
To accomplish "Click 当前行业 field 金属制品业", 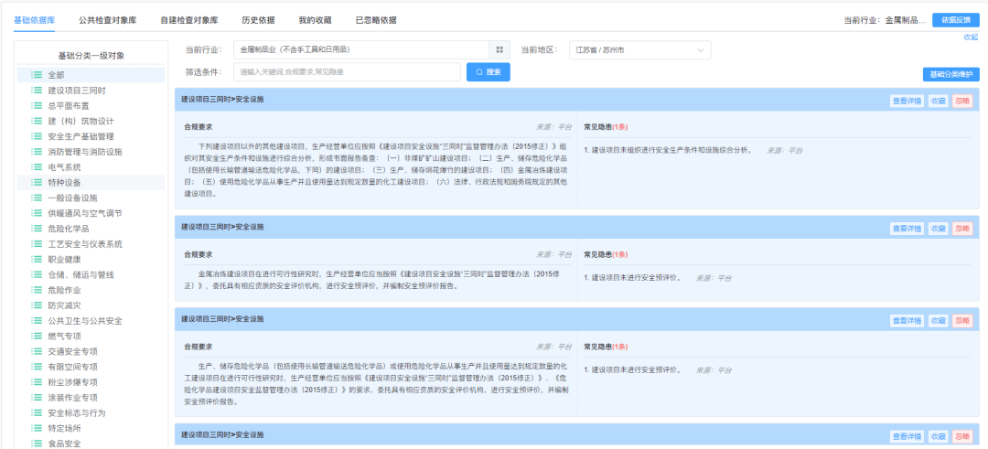I will pos(361,49).
